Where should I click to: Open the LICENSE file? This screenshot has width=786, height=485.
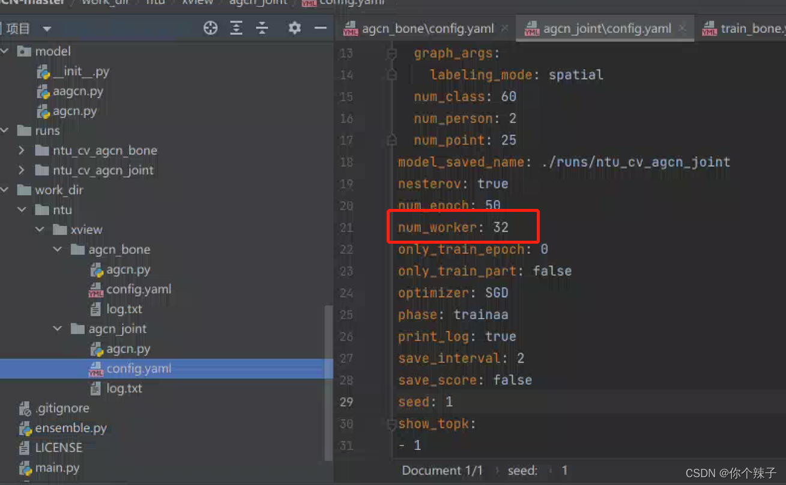[50, 448]
